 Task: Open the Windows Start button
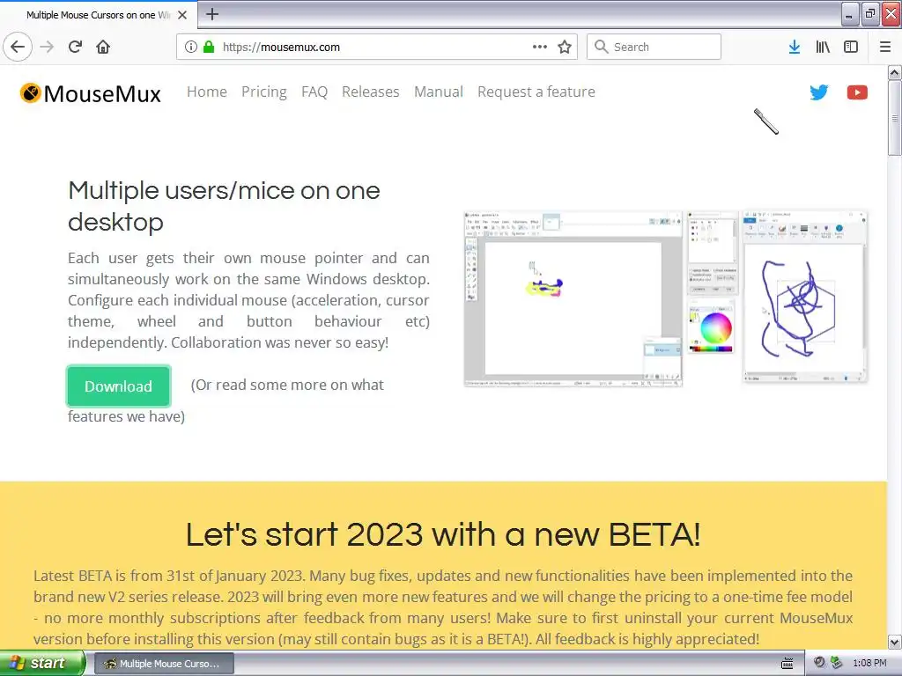tap(42, 663)
